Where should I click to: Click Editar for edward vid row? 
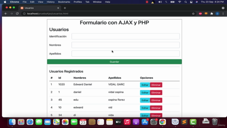pos(145,108)
